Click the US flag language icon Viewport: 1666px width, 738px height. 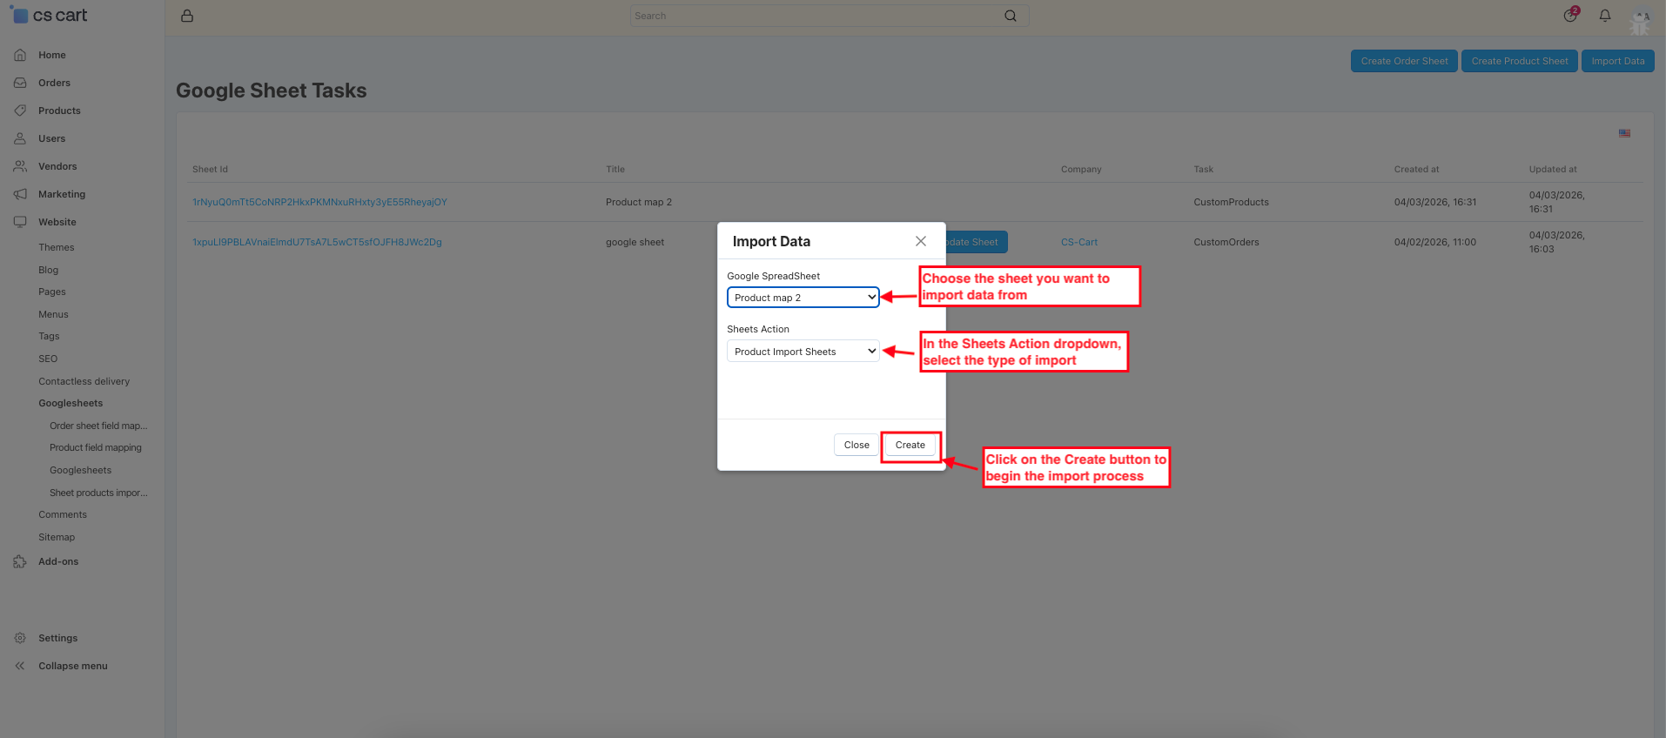1624,133
